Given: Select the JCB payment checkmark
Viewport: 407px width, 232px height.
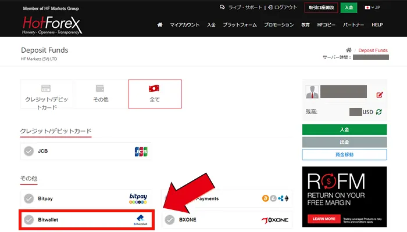Looking at the screenshot, I should (x=28, y=151).
